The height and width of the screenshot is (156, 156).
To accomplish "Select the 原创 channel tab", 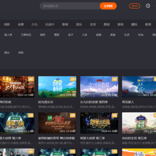I will tap(107, 24).
